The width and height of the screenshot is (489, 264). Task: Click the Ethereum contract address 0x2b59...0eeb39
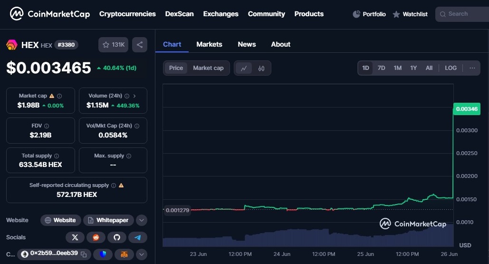pos(54,253)
